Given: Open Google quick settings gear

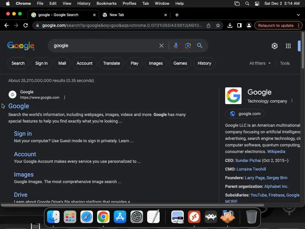Looking at the screenshot, I should click(274, 46).
